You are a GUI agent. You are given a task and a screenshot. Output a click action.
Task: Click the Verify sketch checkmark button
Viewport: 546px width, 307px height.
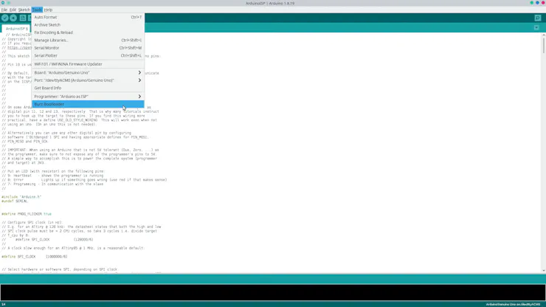(5, 18)
